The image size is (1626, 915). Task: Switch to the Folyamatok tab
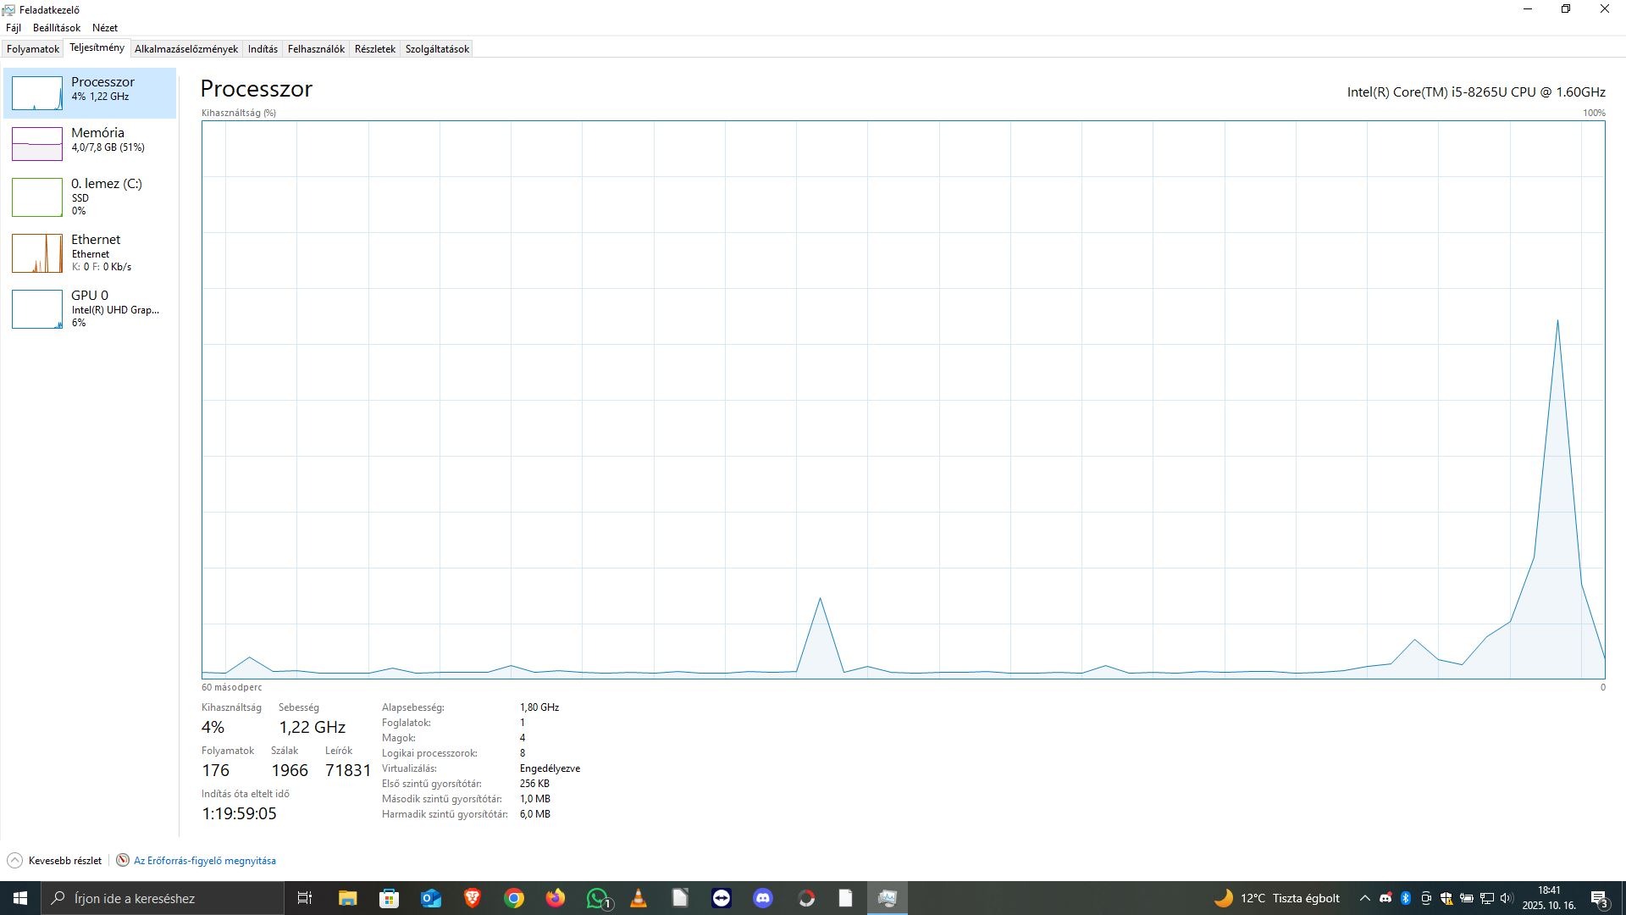[33, 49]
